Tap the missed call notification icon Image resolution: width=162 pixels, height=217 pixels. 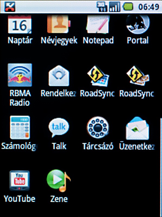pos(10,7)
